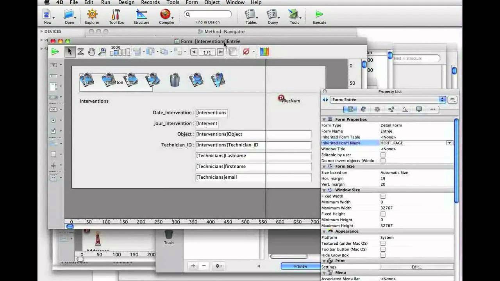Click the minus button below the list
The width and height of the screenshot is (500, 281).
pyautogui.click(x=204, y=266)
